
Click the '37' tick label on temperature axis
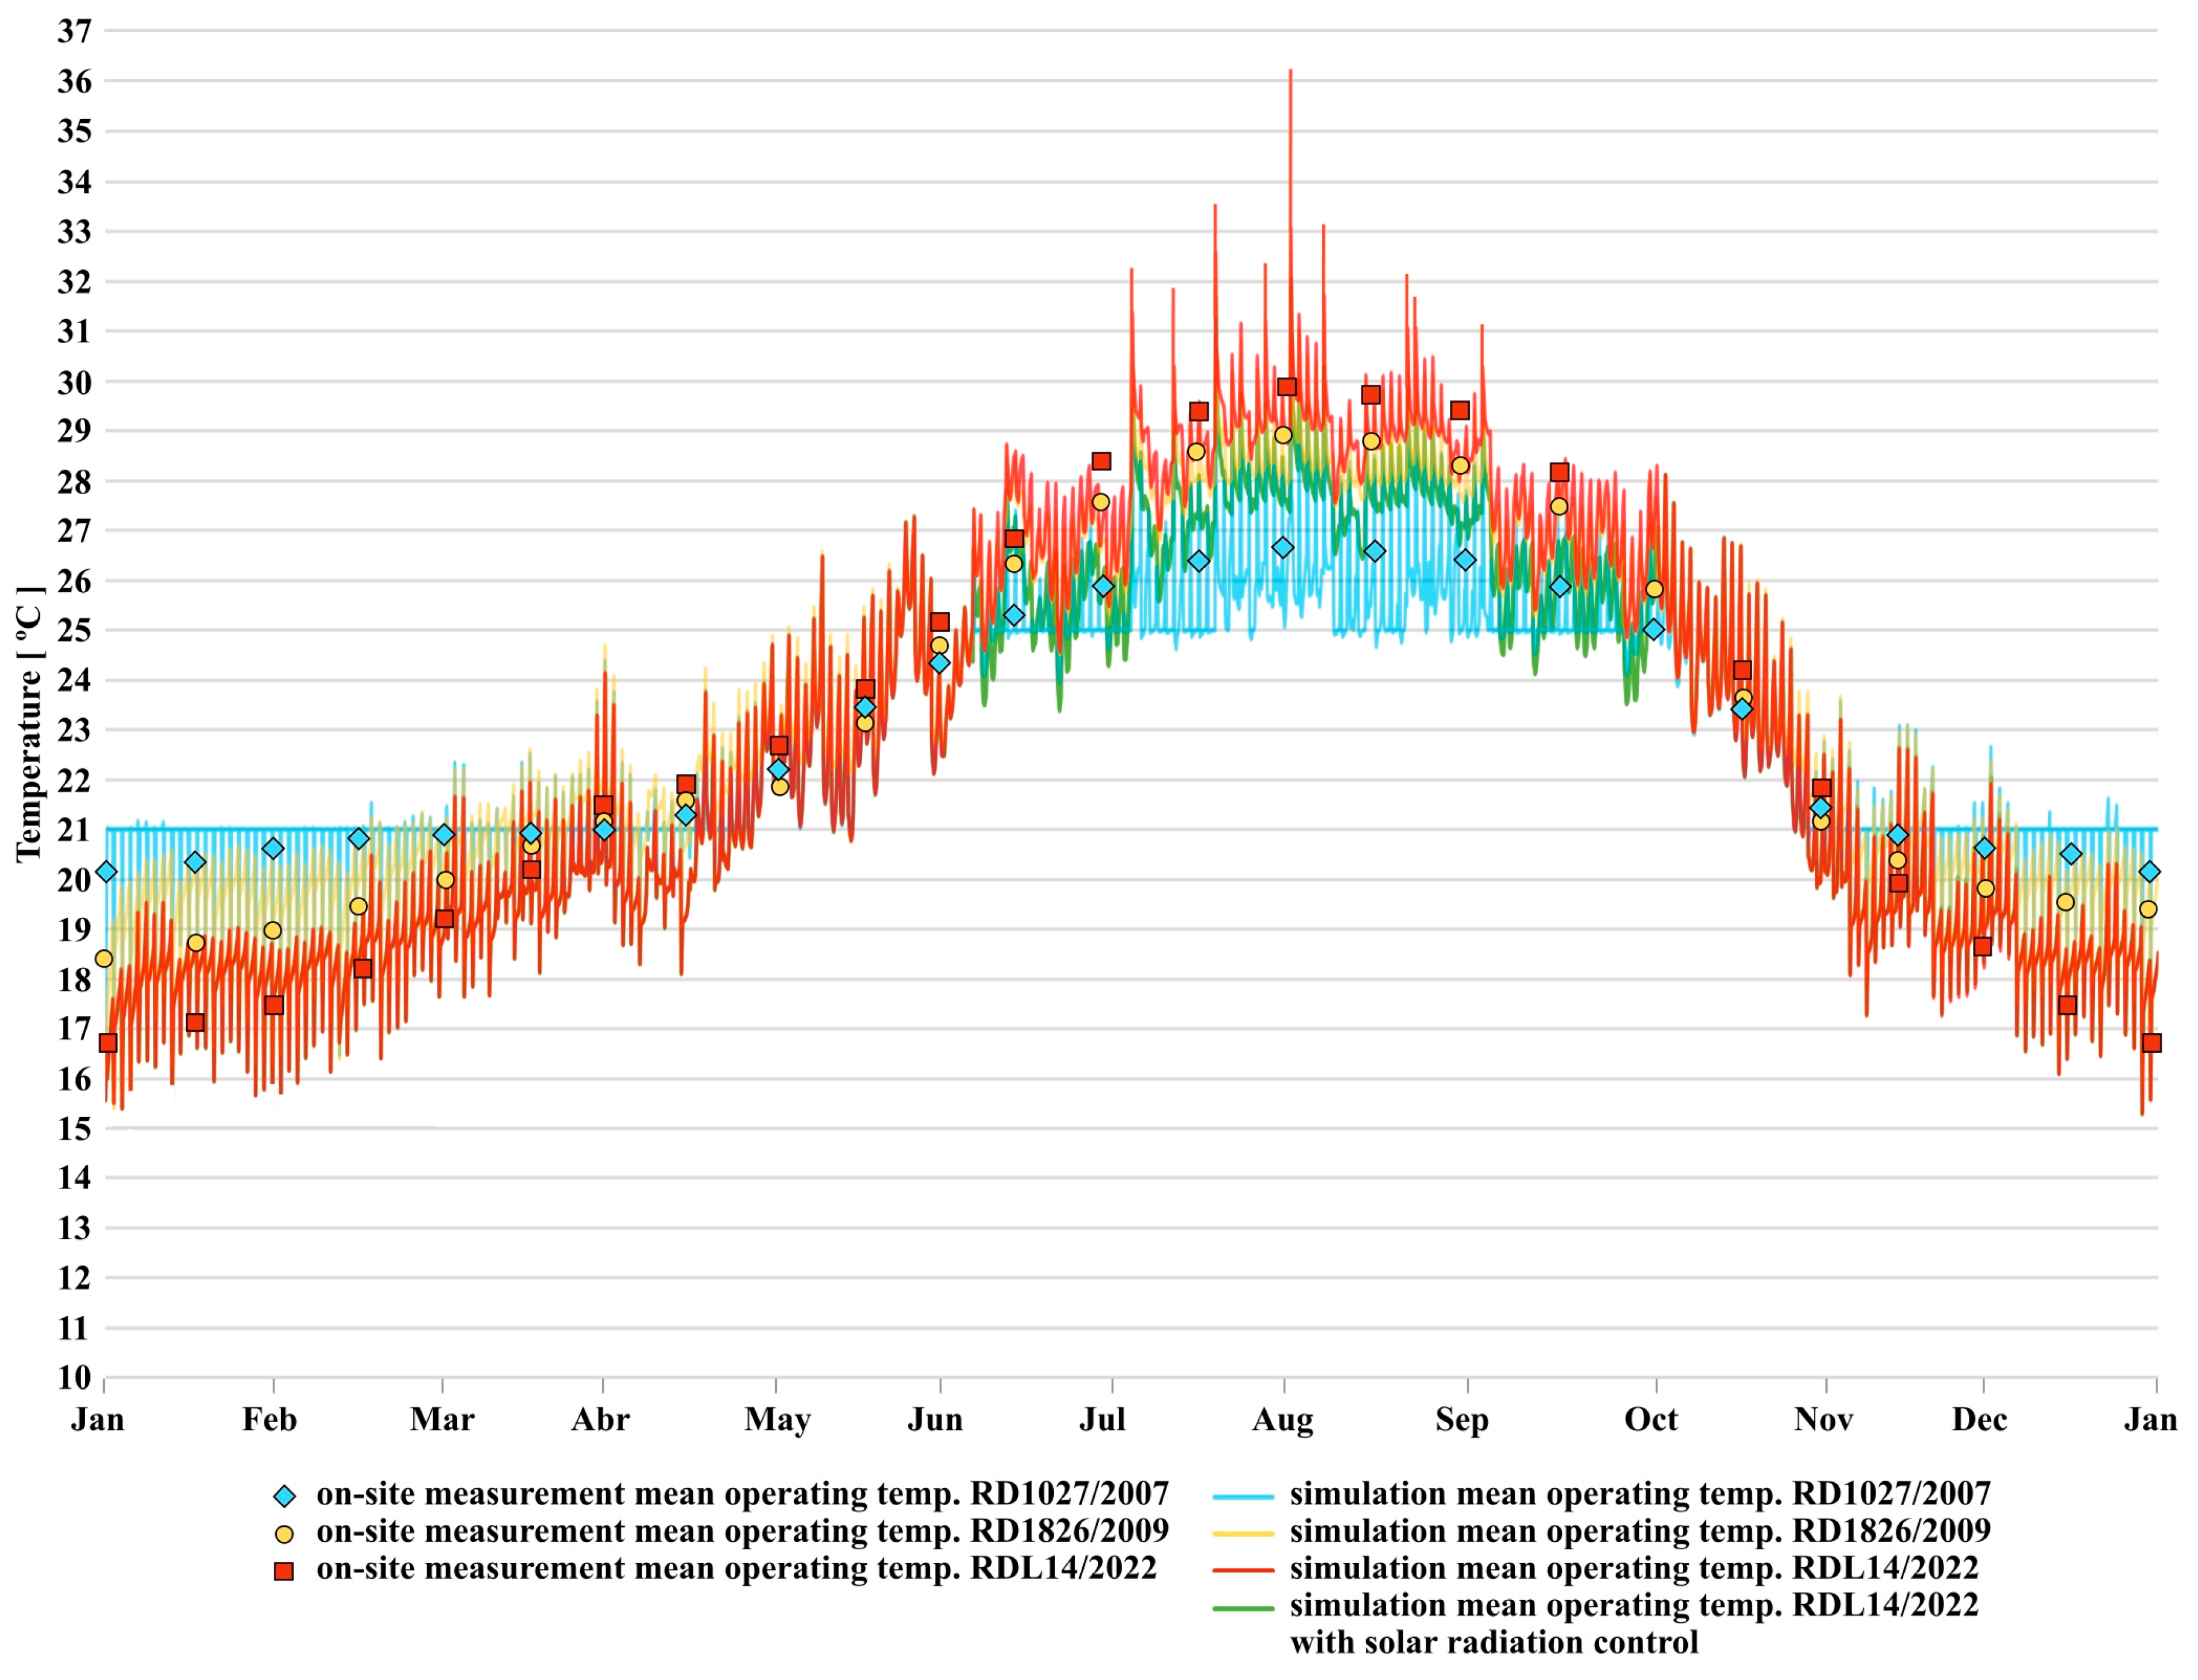[74, 31]
